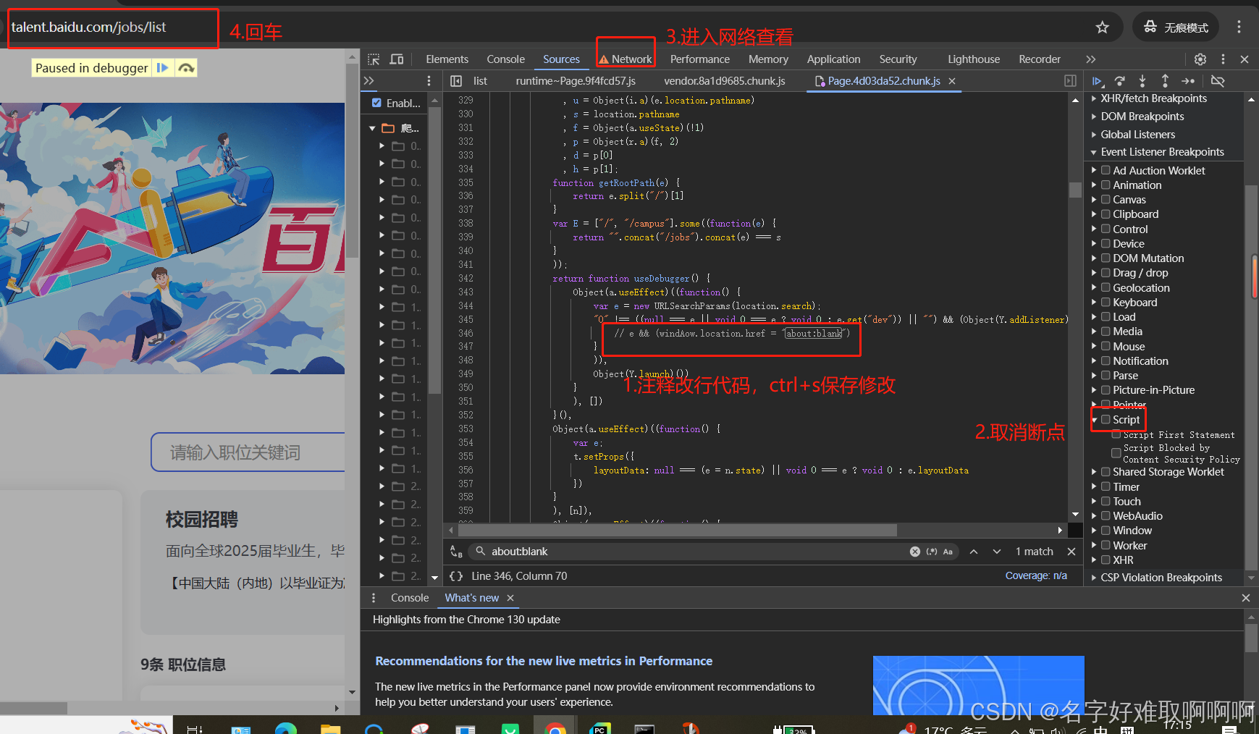This screenshot has height=734, width=1259.
Task: Step over next function call
Action: coord(1120,81)
